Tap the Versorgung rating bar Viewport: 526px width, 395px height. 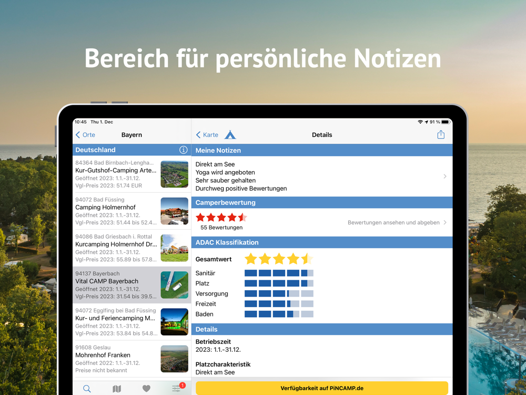279,293
